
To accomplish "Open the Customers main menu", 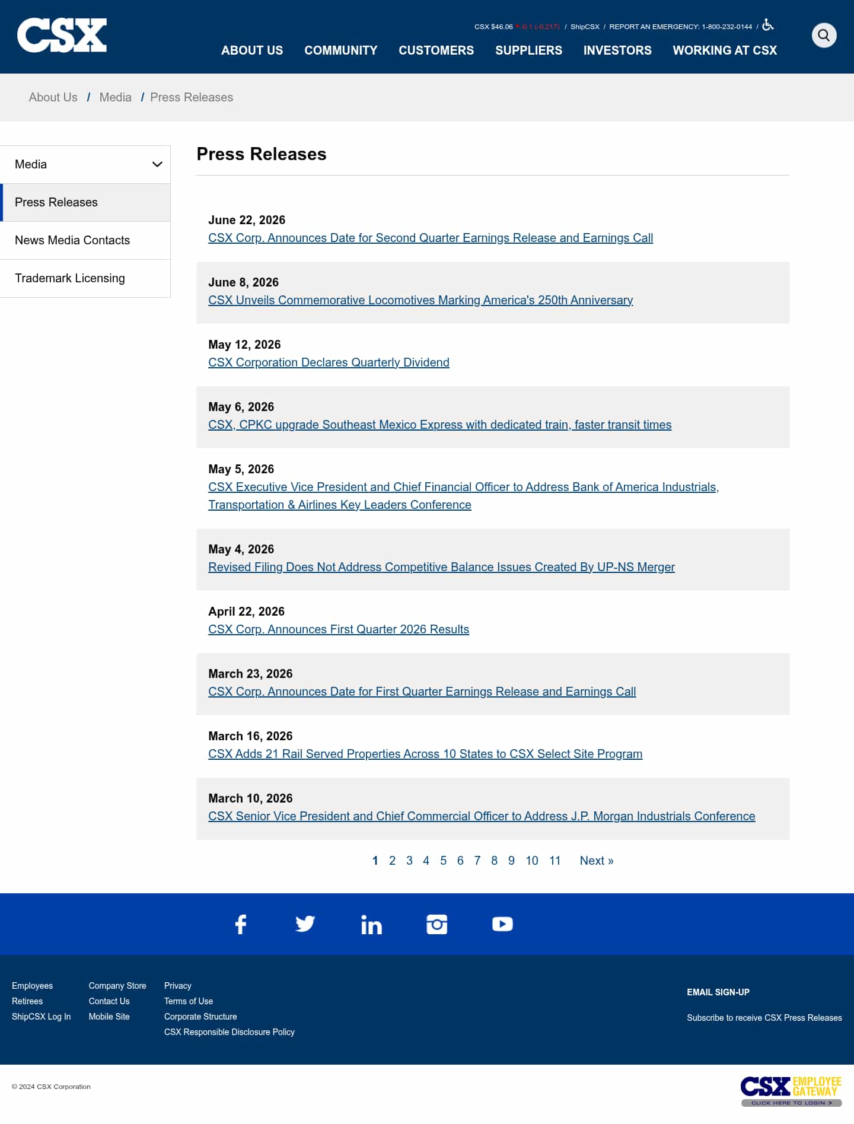I will click(436, 50).
